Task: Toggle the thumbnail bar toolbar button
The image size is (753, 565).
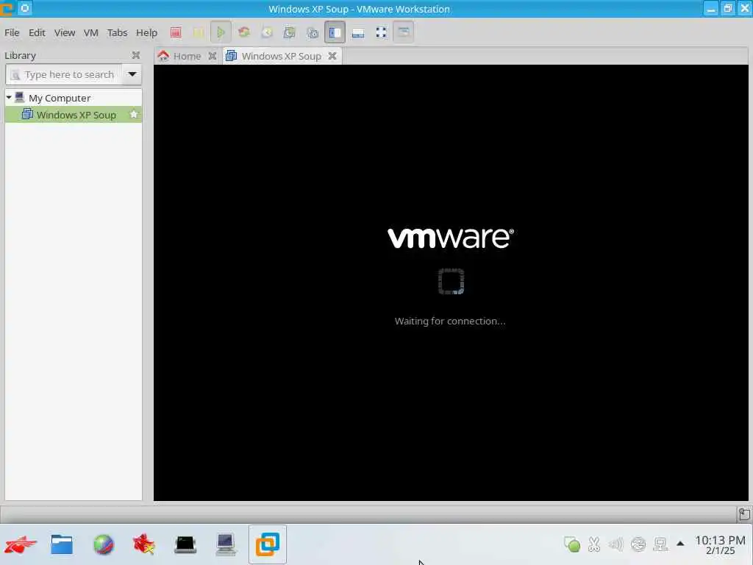Action: pos(358,32)
